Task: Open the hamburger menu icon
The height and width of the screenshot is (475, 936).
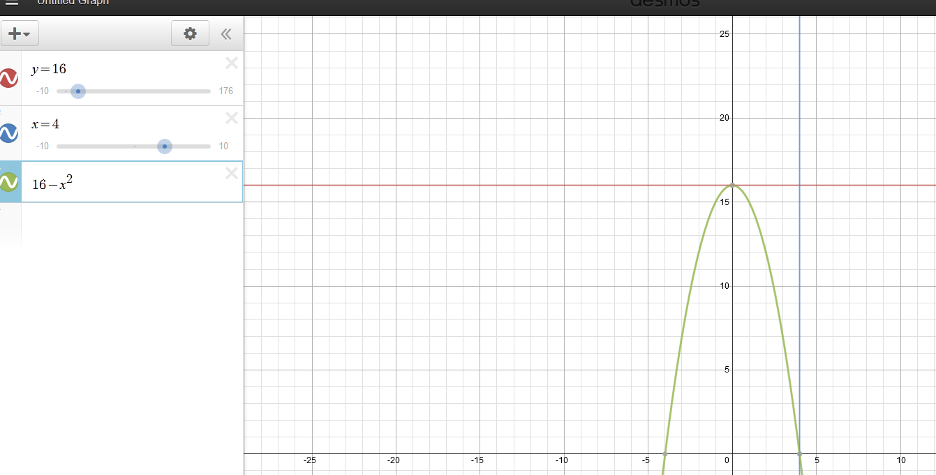Action: (12, 3)
